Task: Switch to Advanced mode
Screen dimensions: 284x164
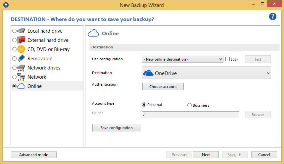Action: click(x=34, y=155)
